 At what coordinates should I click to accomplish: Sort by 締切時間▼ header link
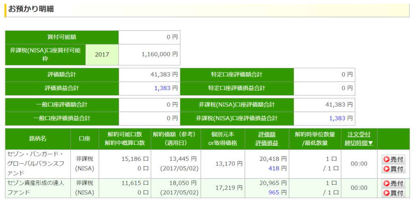click(359, 143)
